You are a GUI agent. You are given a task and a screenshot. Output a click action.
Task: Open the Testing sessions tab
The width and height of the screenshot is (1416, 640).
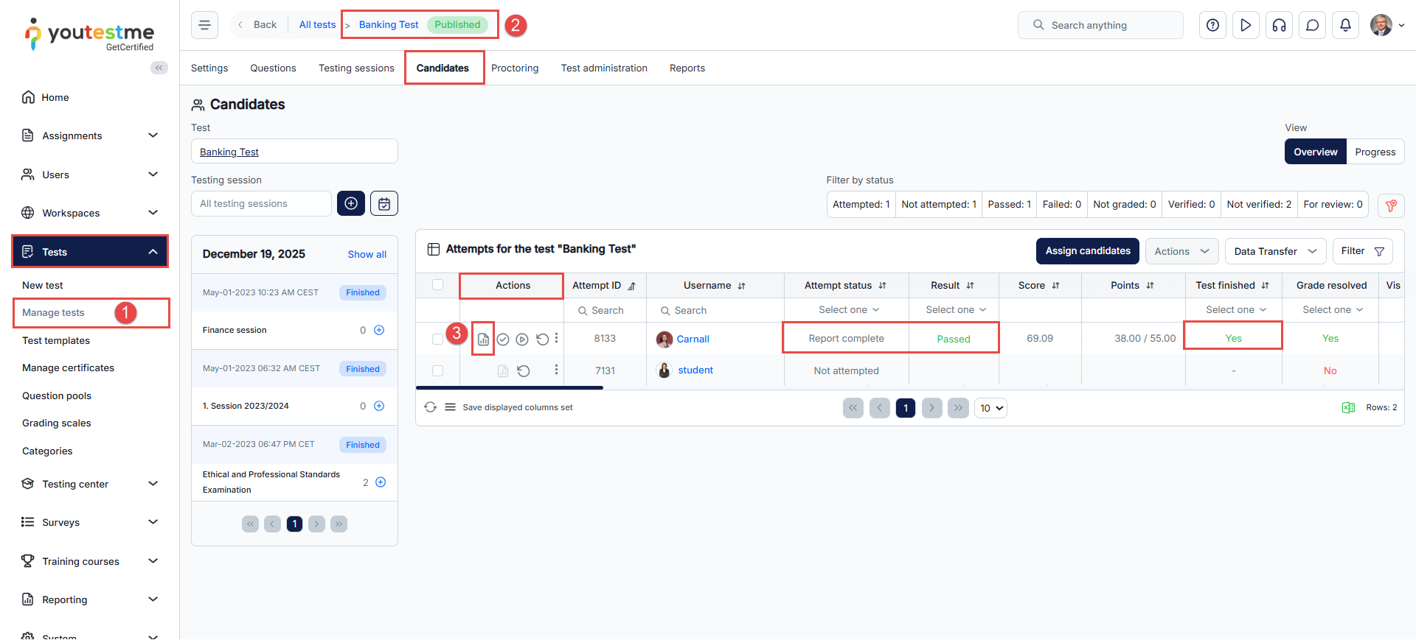[356, 68]
